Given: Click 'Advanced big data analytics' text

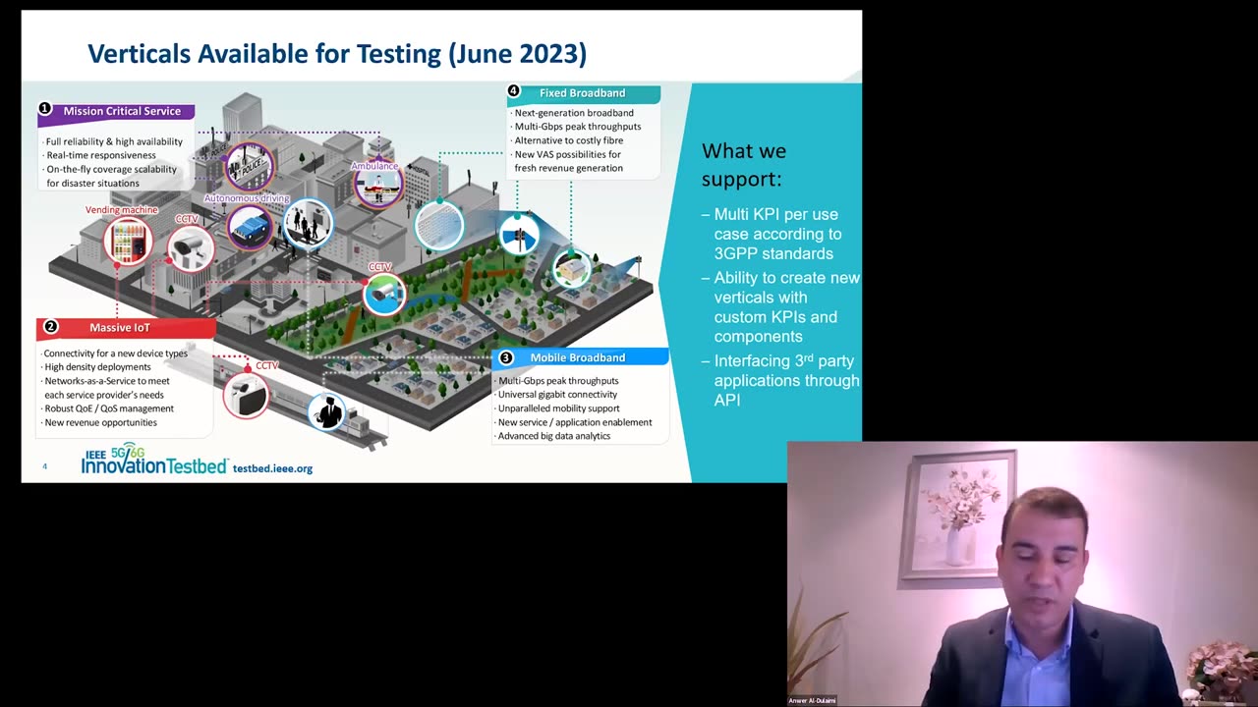Looking at the screenshot, I should pyautogui.click(x=553, y=436).
